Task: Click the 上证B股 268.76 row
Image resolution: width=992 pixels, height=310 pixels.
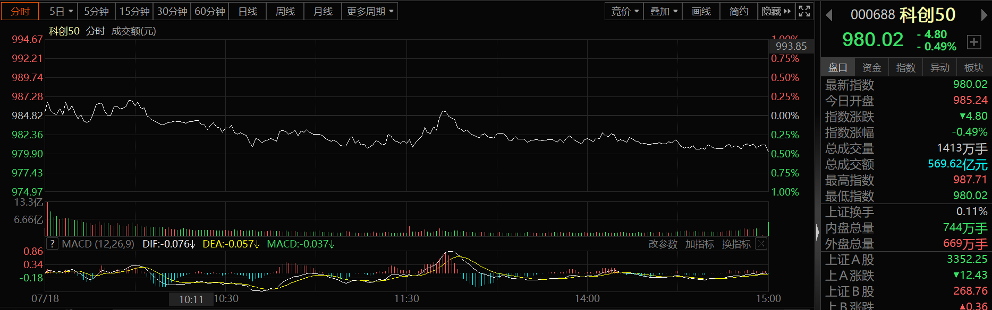Action: click(x=906, y=291)
